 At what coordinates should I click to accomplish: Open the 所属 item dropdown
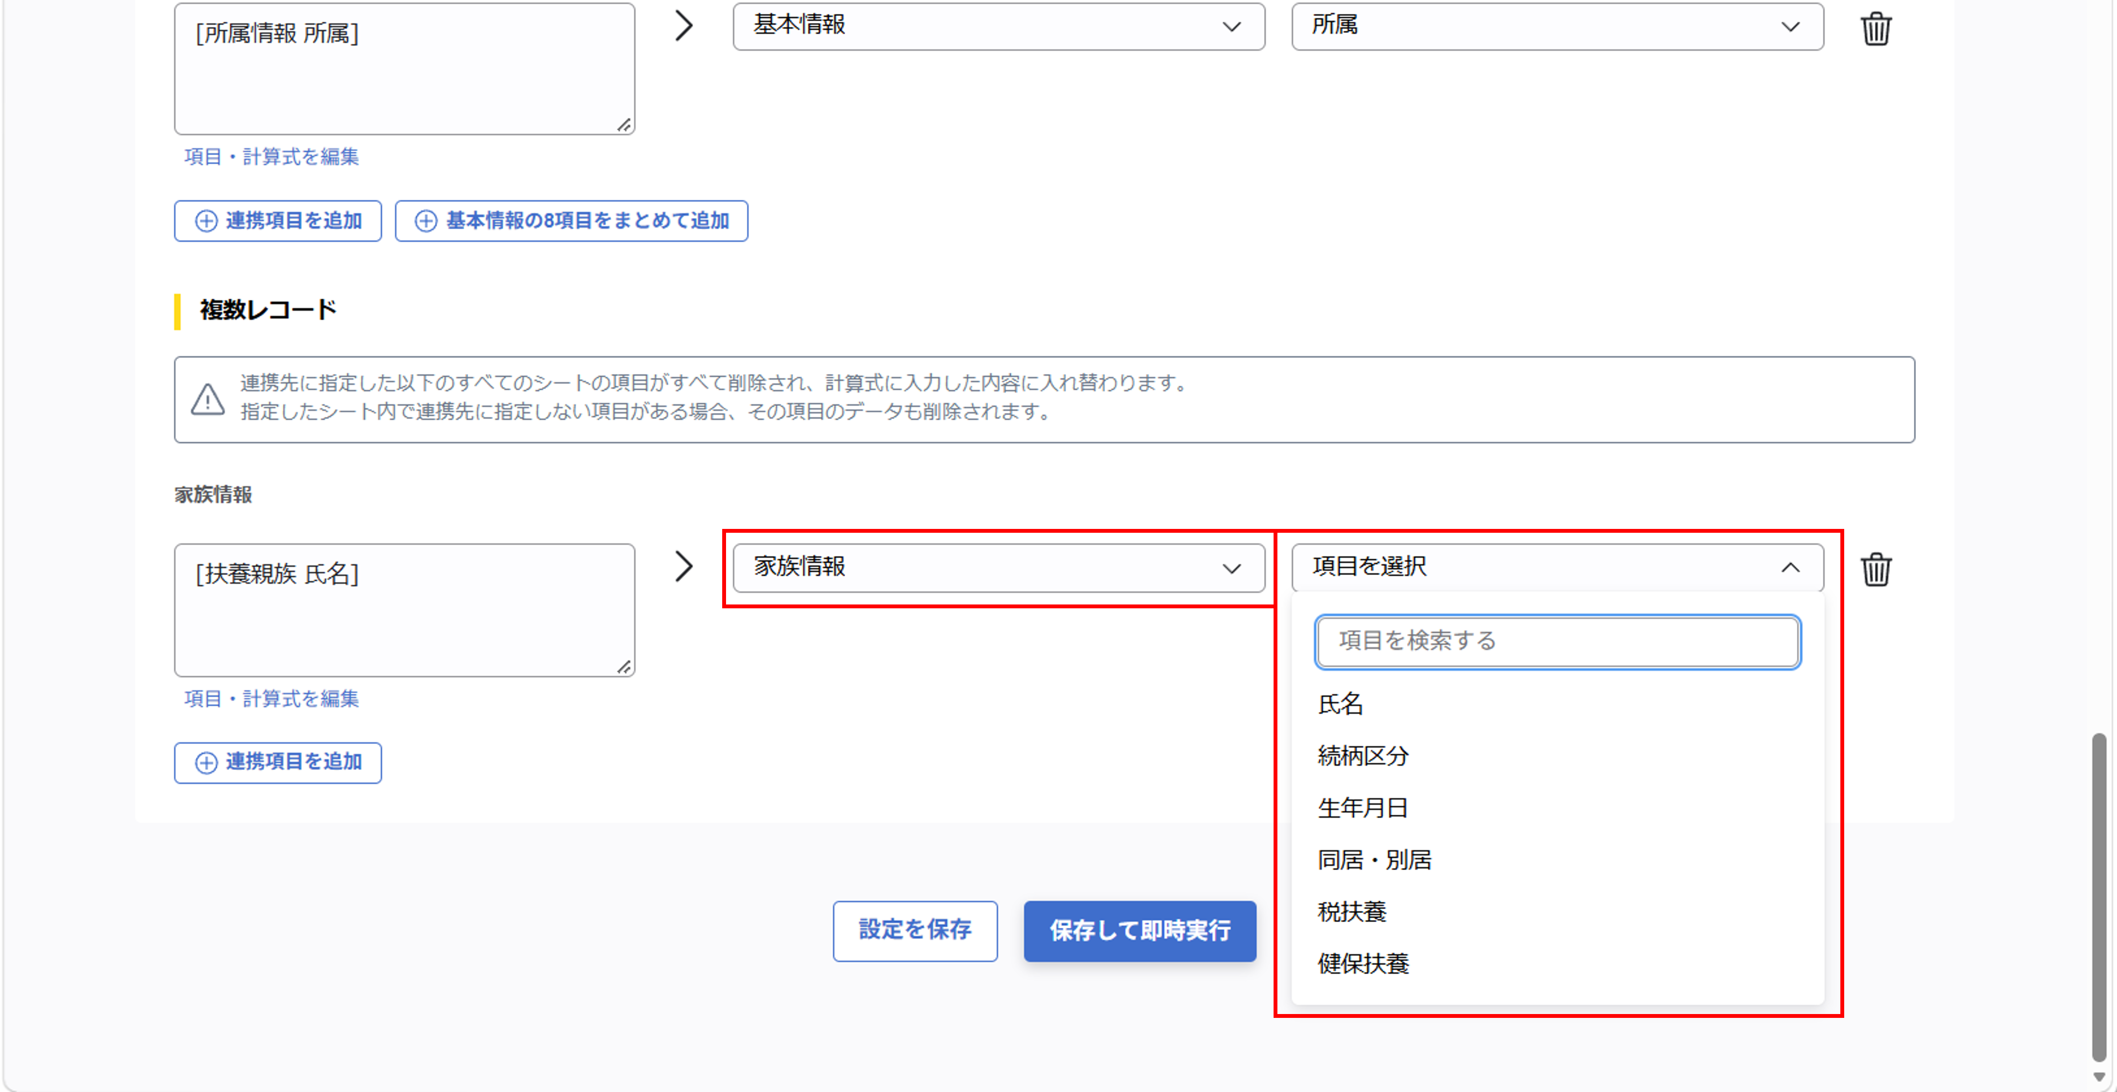1557,26
